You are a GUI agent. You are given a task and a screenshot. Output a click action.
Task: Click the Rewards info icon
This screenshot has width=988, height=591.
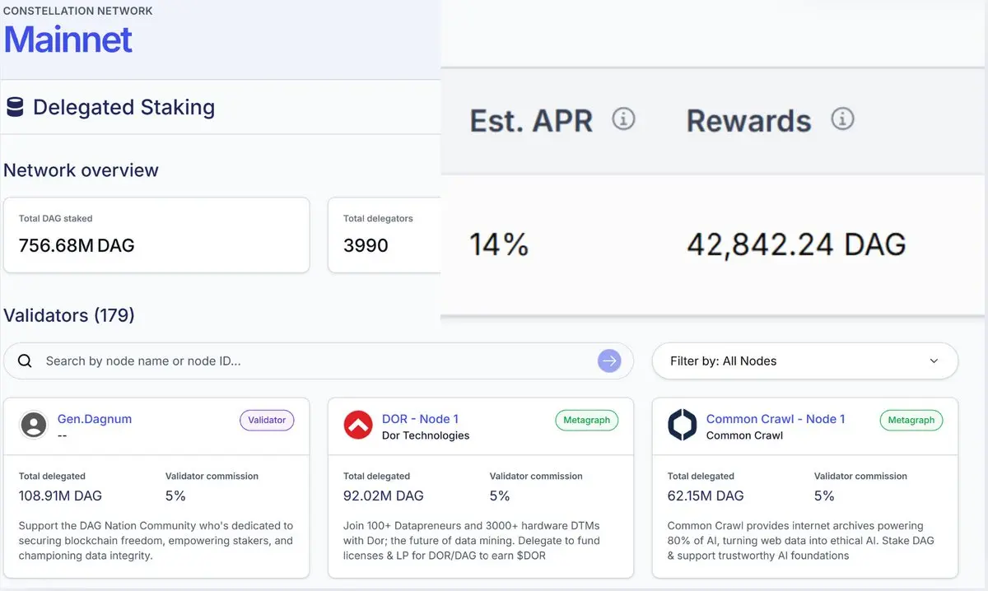coord(842,119)
